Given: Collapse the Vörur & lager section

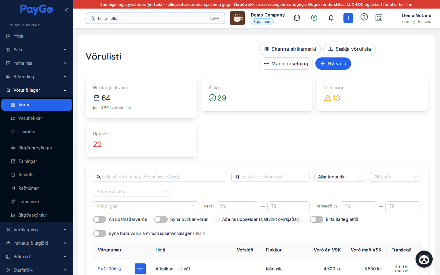Looking at the screenshot, I should pos(37,90).
